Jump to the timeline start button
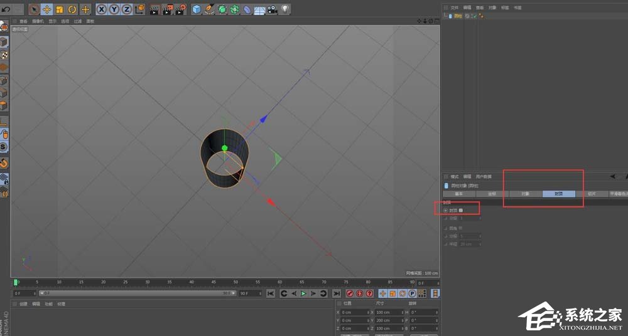 [270, 293]
